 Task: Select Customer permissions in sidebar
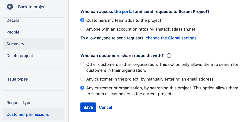point(28,114)
